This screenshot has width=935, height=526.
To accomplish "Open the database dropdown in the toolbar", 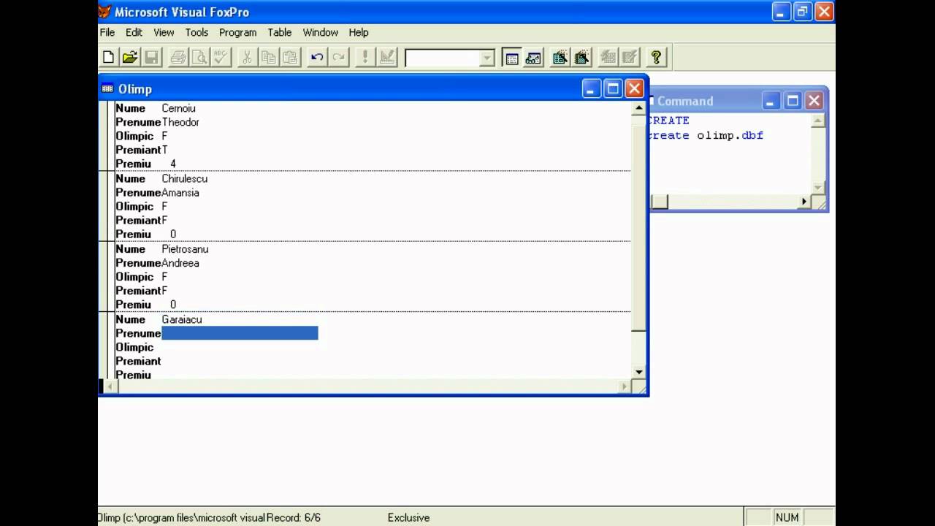I will 487,58.
